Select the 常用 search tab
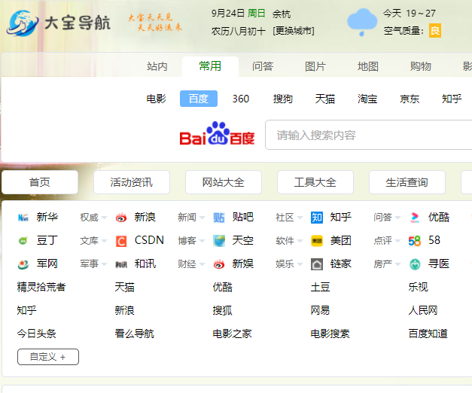The height and width of the screenshot is (393, 472). (210, 66)
